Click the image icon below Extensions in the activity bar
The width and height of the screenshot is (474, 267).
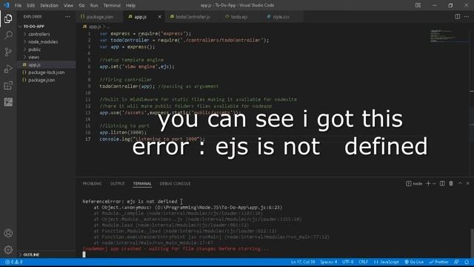tap(8, 102)
